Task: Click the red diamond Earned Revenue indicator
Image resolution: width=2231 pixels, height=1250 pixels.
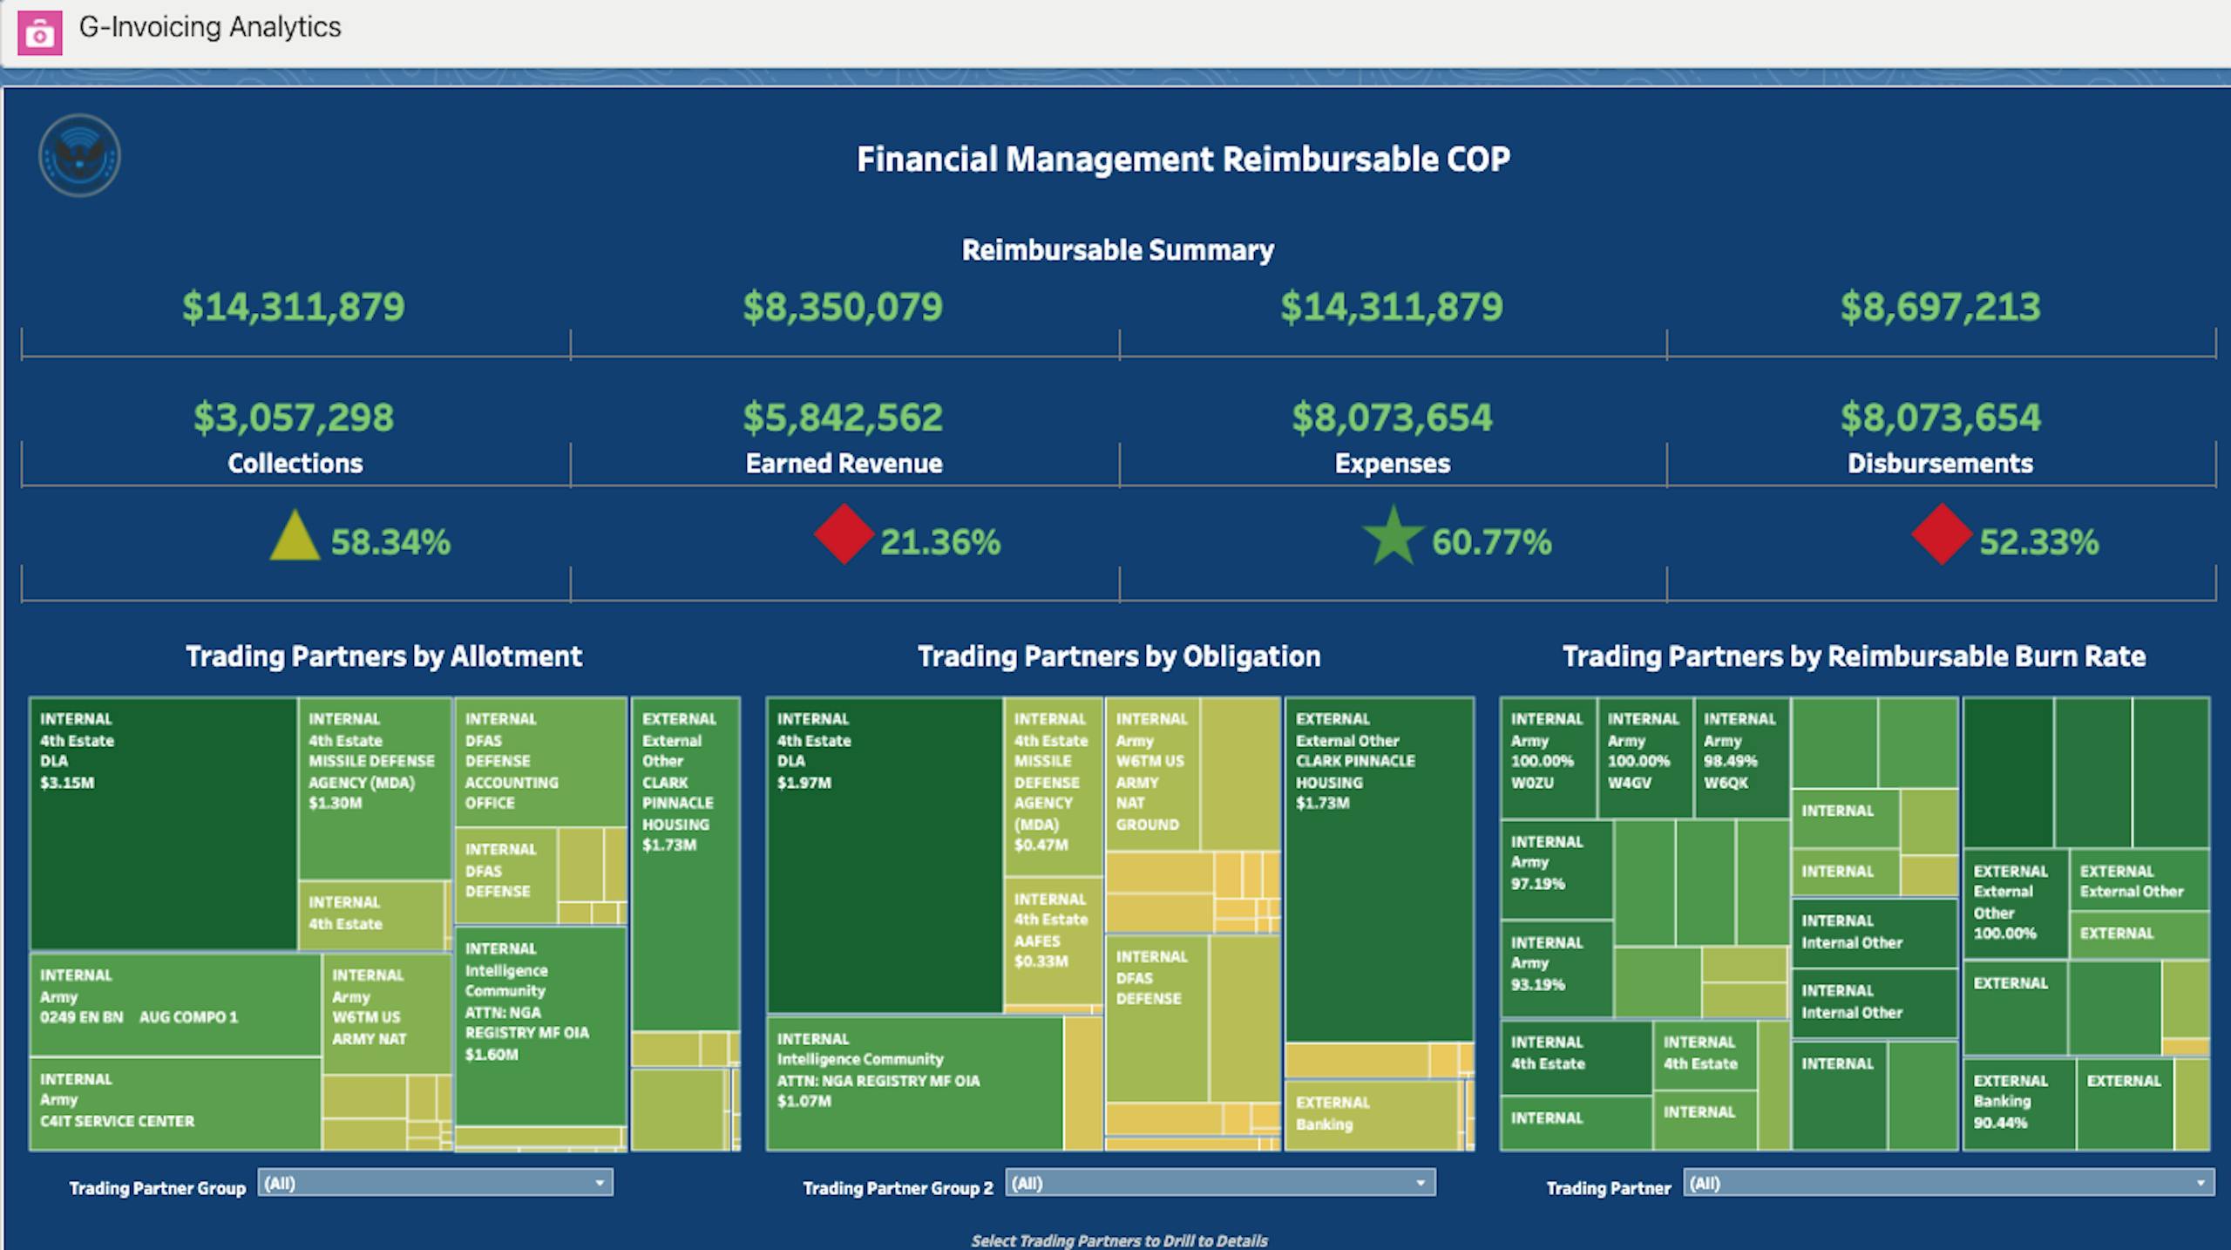Action: click(x=844, y=533)
